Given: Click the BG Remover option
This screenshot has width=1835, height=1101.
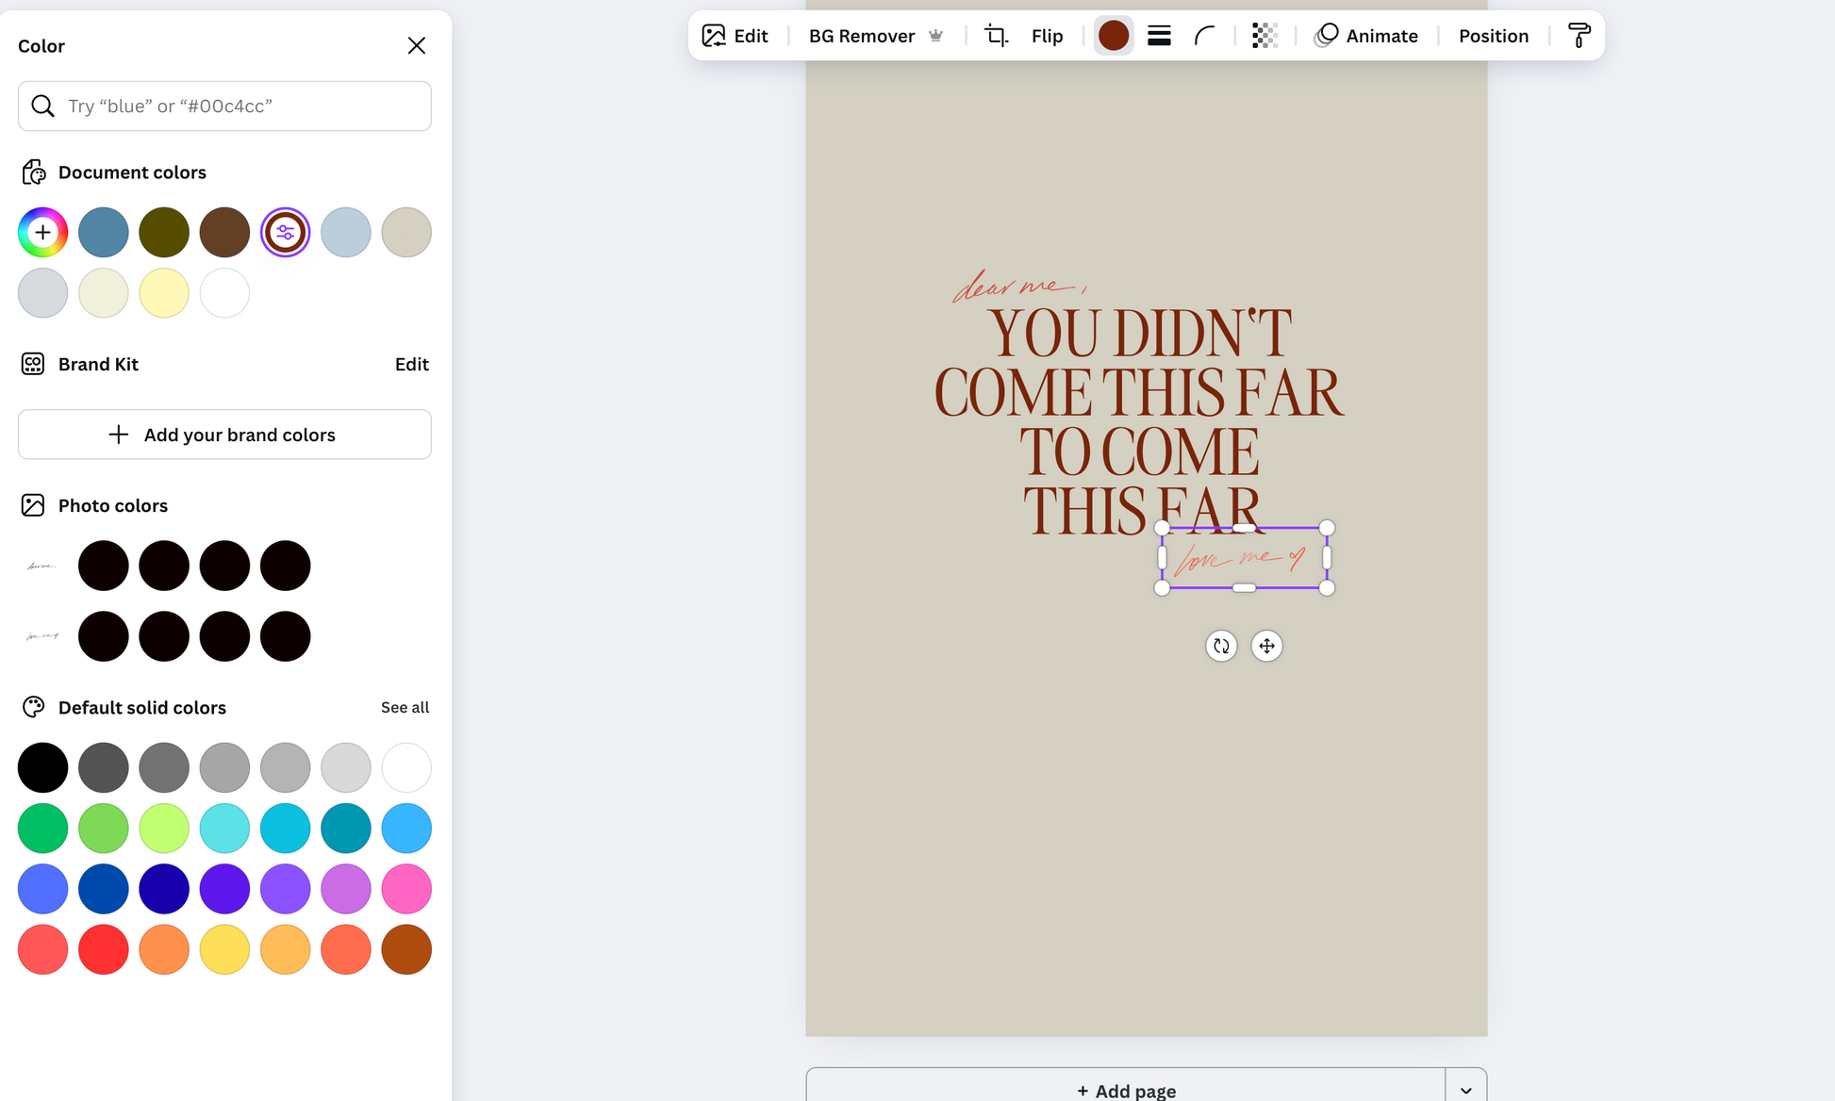Looking at the screenshot, I should [x=861, y=36].
